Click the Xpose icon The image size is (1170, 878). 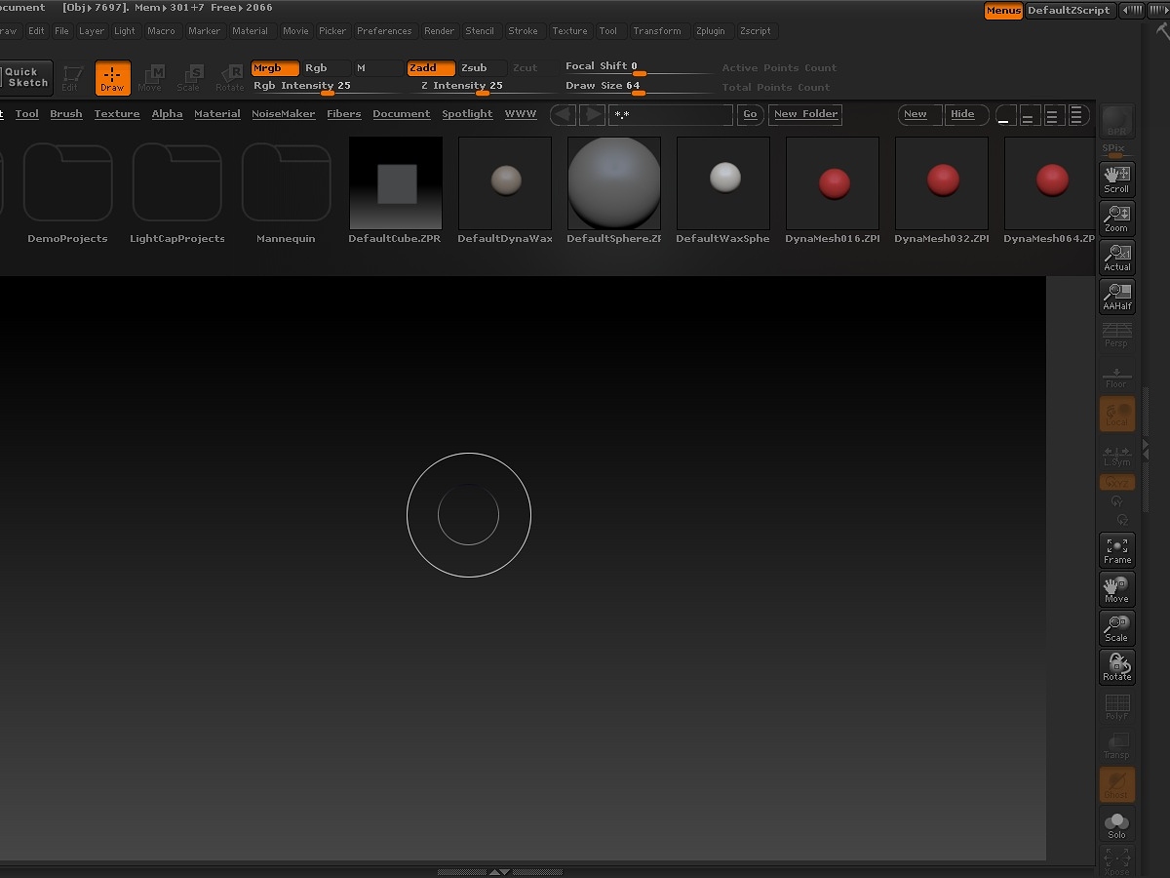pos(1116,860)
